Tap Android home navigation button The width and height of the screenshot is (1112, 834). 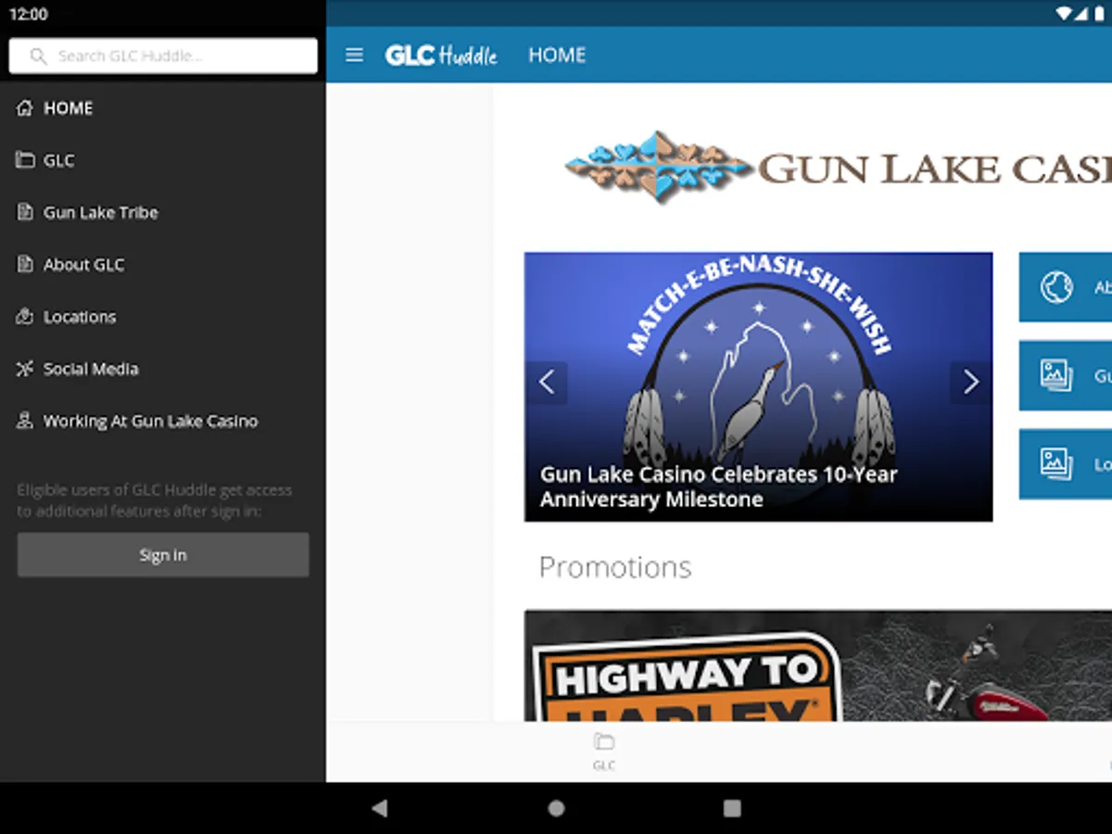point(556,808)
